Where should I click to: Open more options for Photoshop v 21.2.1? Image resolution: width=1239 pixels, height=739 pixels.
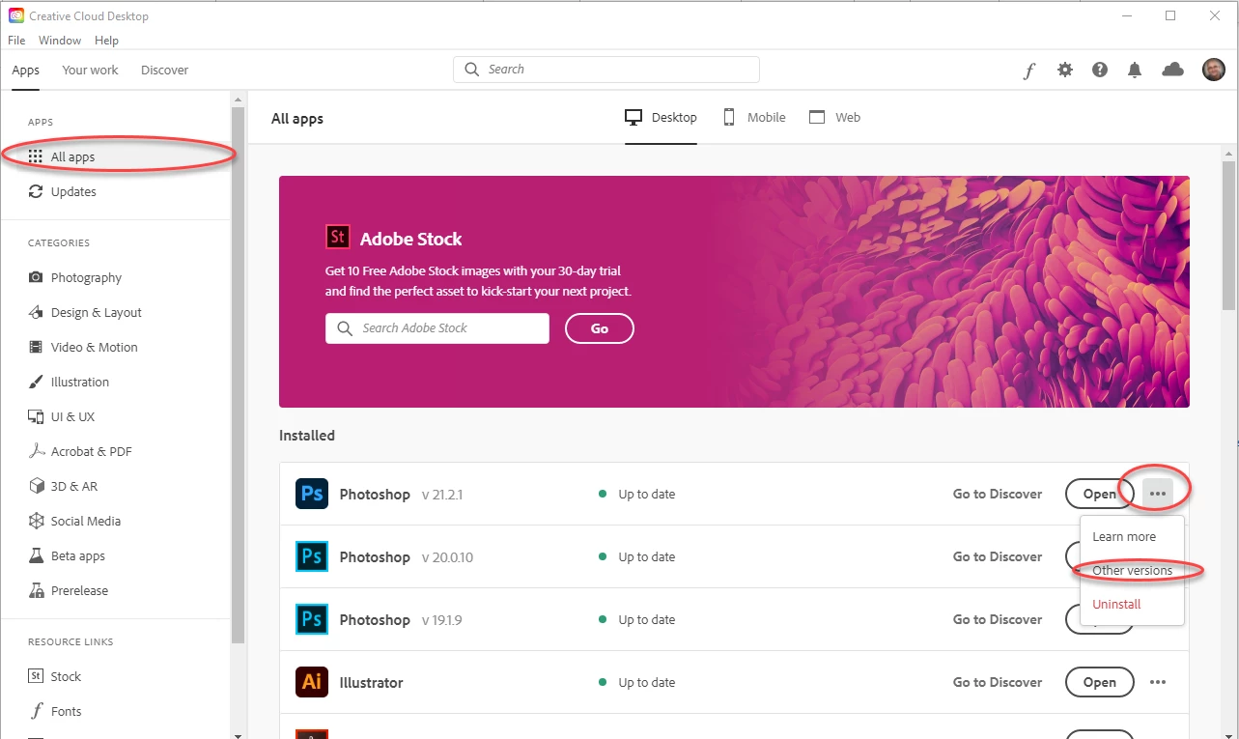point(1158,494)
